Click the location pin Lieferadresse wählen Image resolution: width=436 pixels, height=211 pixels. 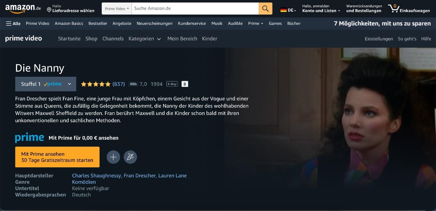coord(70,8)
